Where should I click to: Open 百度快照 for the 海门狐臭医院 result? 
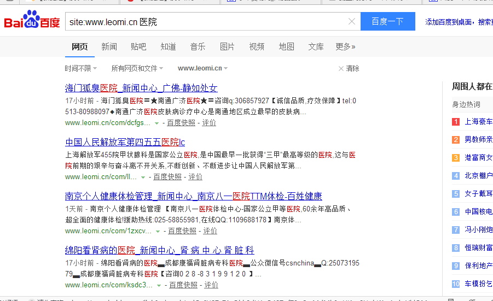click(181, 123)
